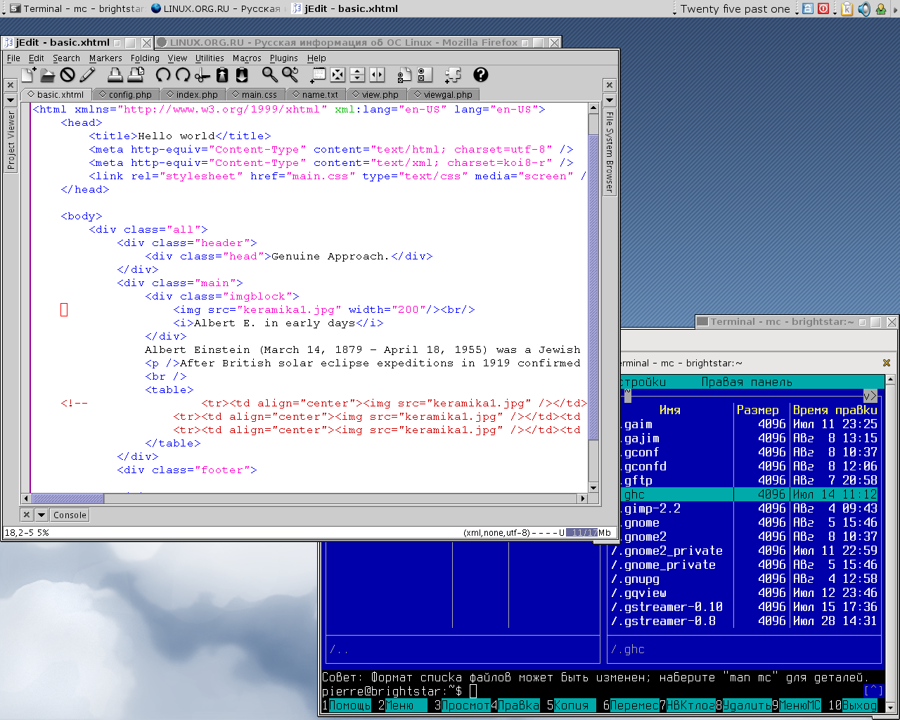
Task: Split the view horizontally
Action: click(x=357, y=75)
